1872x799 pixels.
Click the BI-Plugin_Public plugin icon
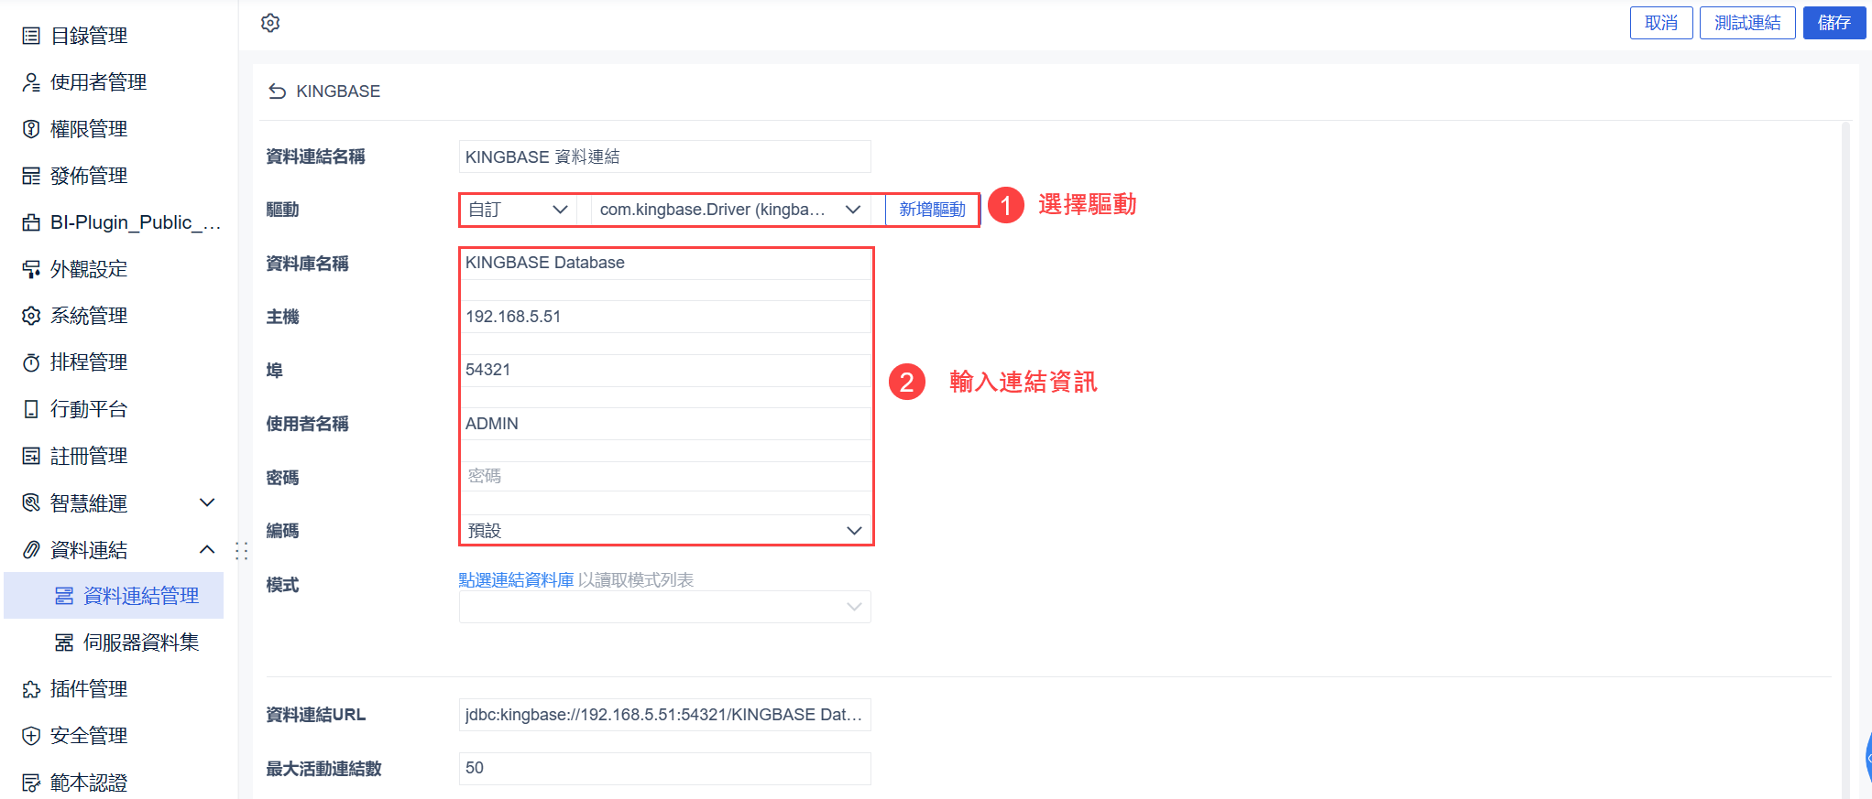(x=31, y=222)
